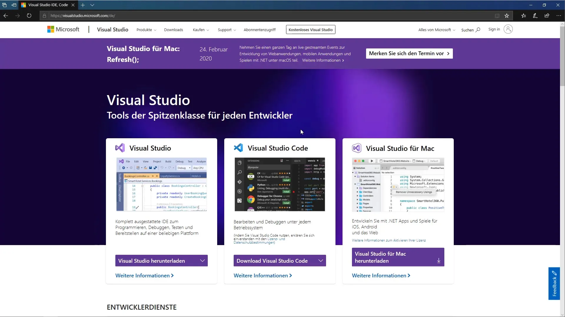Viewport: 565px width, 317px height.
Task: Open license activation information link
Action: (389, 240)
